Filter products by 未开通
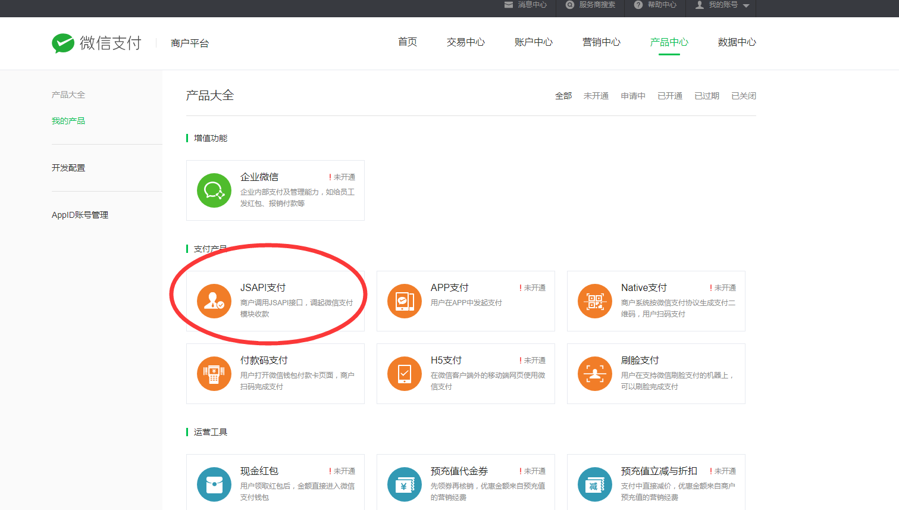 (596, 96)
